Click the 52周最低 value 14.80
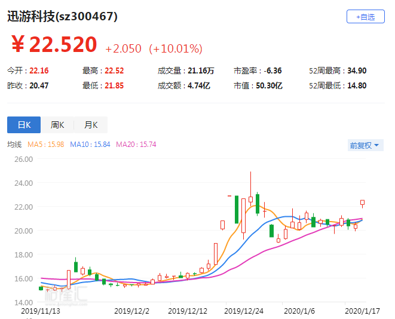This screenshot has width=395, height=319. tap(357, 86)
